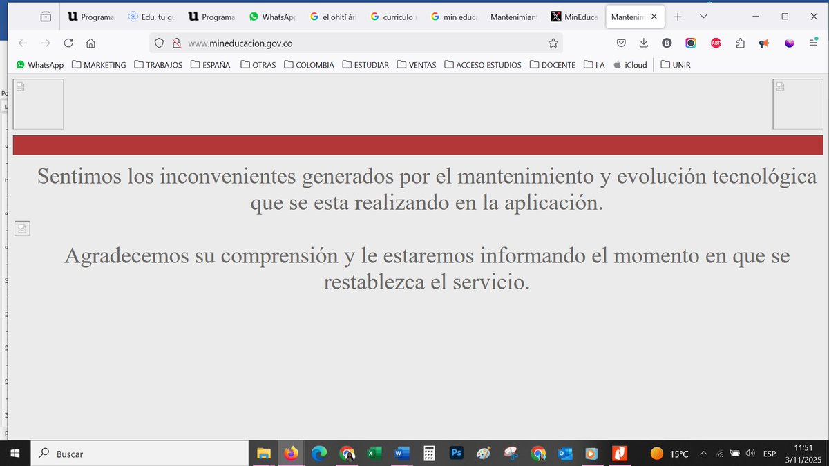The width and height of the screenshot is (829, 466).
Task: Open Firefox View from tab strip
Action: click(46, 17)
